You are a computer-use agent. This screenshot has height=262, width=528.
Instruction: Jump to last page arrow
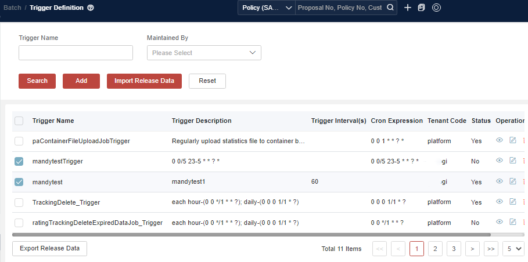[491, 249]
